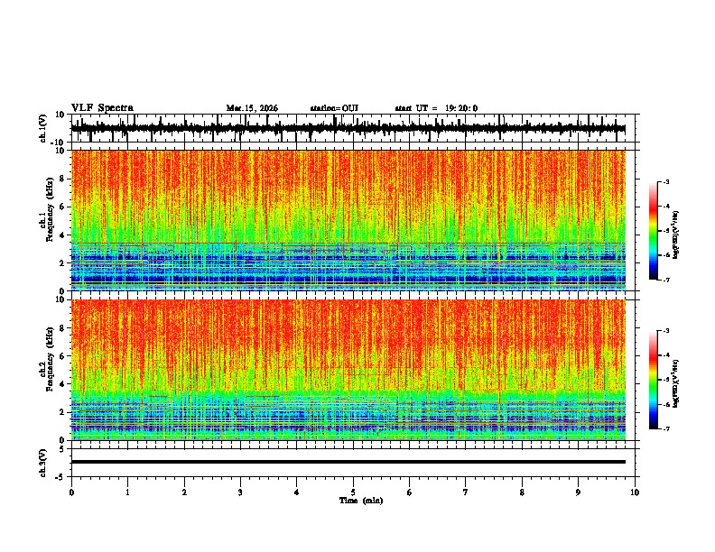Click the ch.3 flat black voltage trace
Screen dimensions: 715x552
348,462
